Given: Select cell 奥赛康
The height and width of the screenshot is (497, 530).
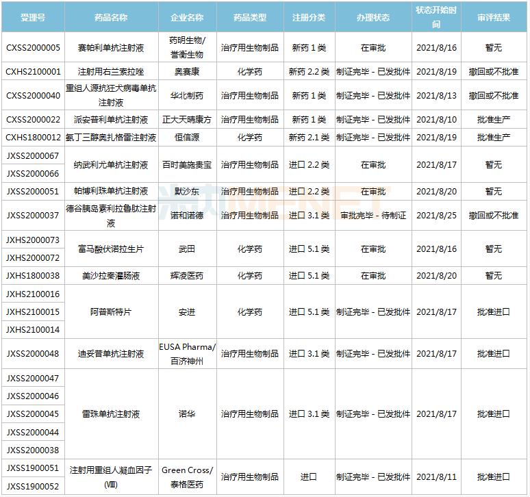Looking at the screenshot, I should [x=187, y=71].
